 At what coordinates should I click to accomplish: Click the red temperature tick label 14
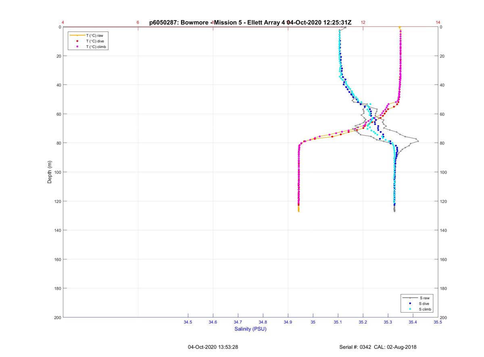pyautogui.click(x=438, y=23)
